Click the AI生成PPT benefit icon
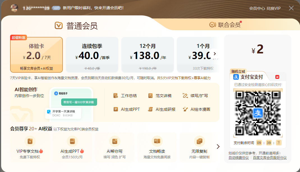The image size is (300, 172). [x=72, y=141]
